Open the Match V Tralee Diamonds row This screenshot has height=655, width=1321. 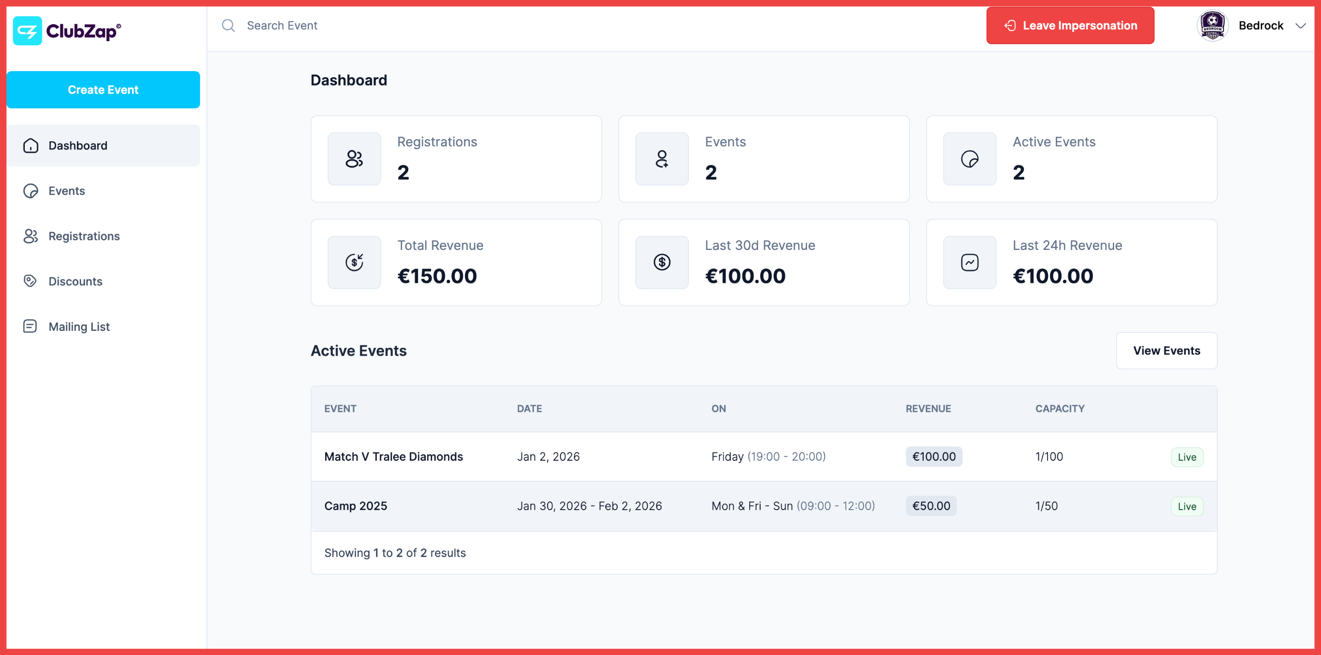(x=764, y=457)
